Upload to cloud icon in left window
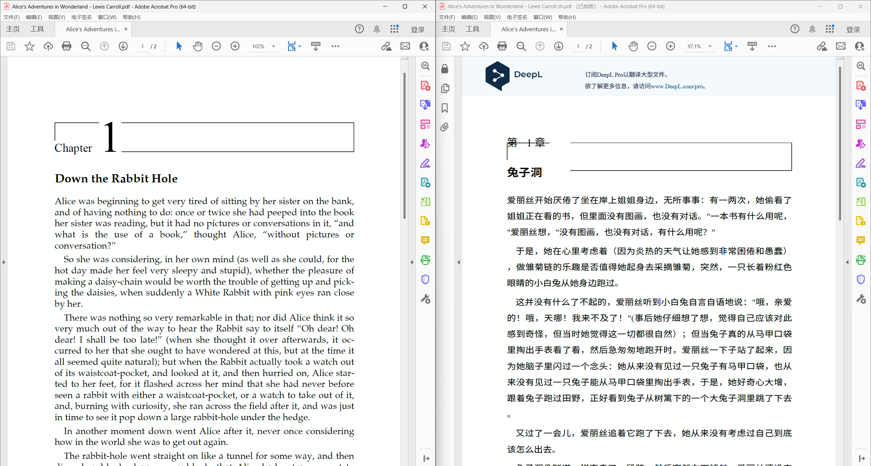Viewport: 871px width, 466px height. click(x=48, y=46)
